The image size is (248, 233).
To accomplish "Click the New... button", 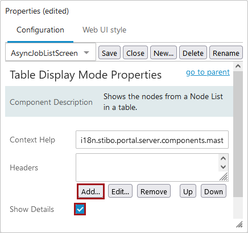I will tap(163, 52).
